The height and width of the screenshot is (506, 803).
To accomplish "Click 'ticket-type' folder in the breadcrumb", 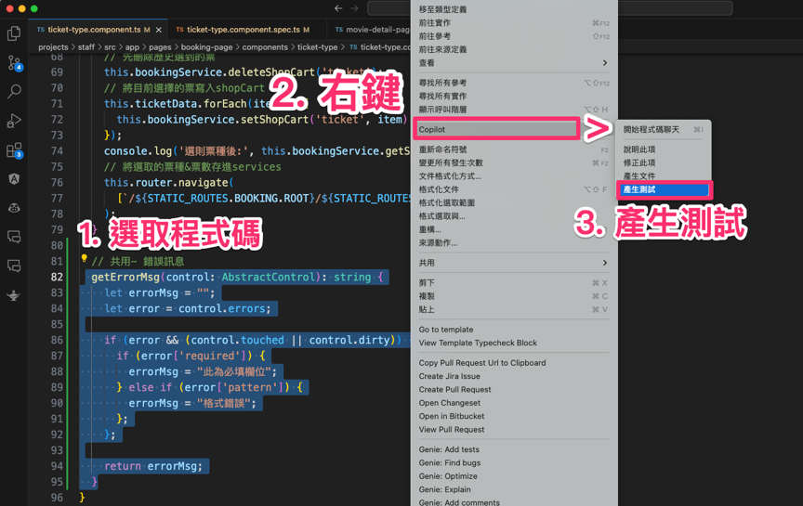I will pos(318,47).
